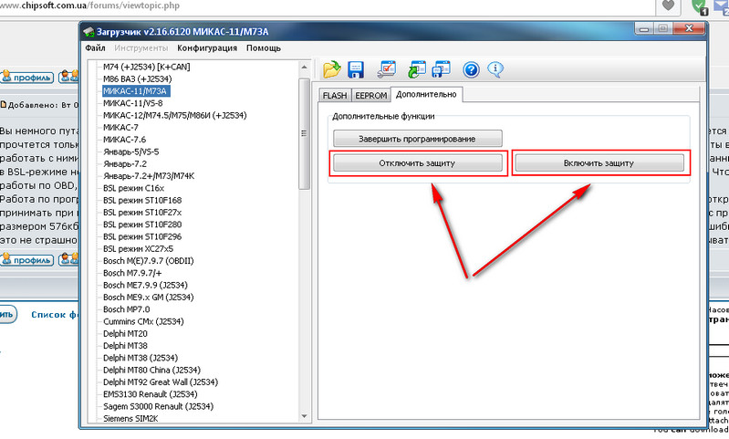This screenshot has height=439, width=729.
Task: Click the wrench with checklist toolbar icon
Action: click(387, 69)
